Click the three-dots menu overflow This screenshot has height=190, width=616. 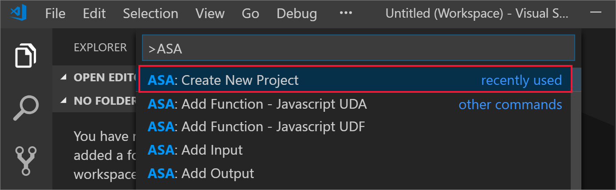coord(345,13)
